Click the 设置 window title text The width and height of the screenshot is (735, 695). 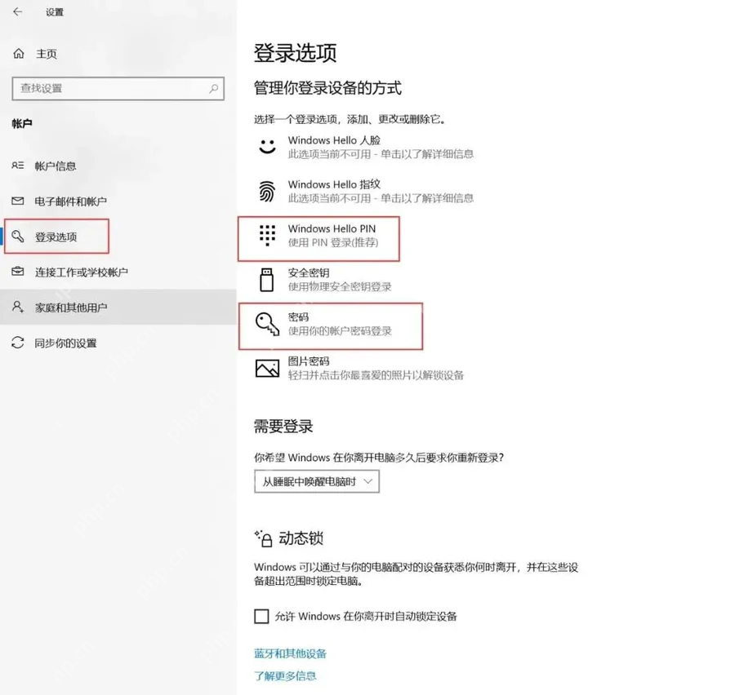tap(55, 12)
